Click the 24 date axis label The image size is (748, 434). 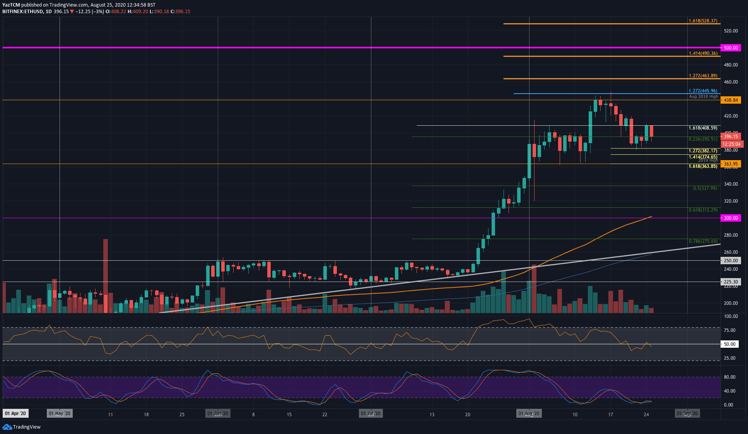646,414
